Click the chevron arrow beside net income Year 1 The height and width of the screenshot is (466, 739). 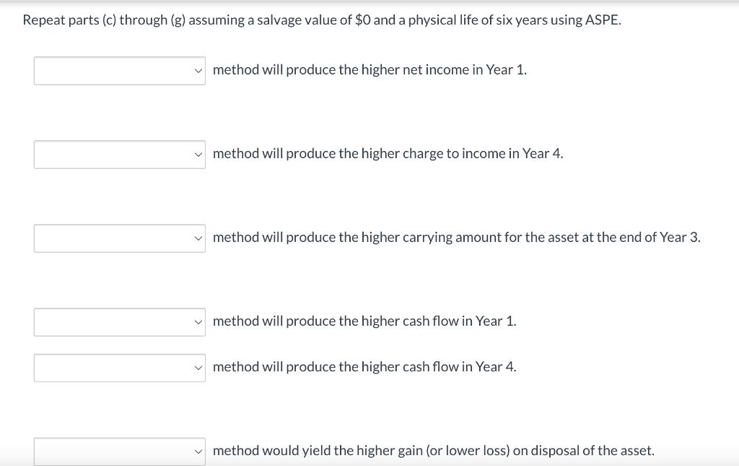tap(198, 71)
